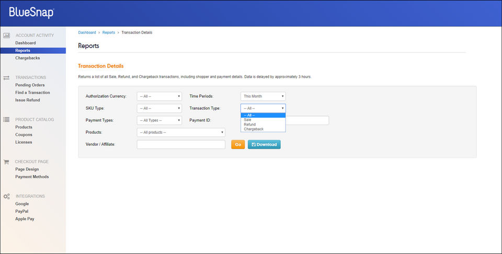
Task: Open Google integration
Action: click(22, 204)
